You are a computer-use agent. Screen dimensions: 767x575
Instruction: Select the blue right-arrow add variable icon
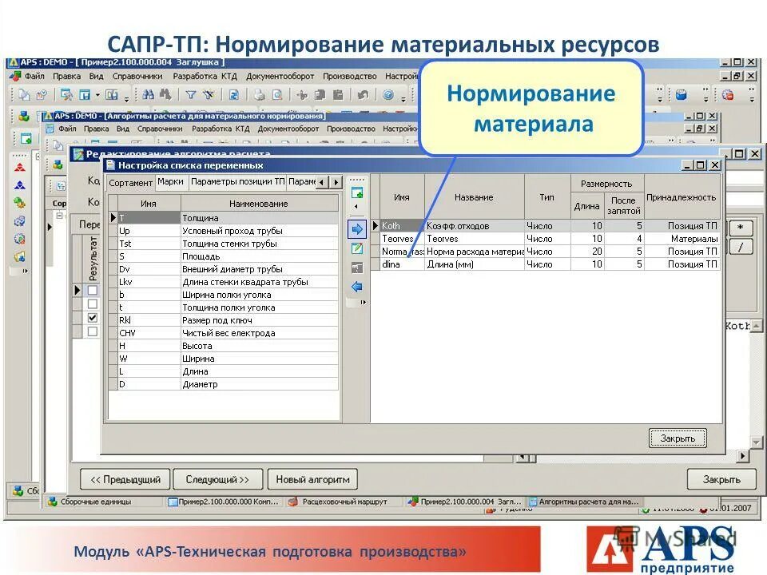coord(357,229)
